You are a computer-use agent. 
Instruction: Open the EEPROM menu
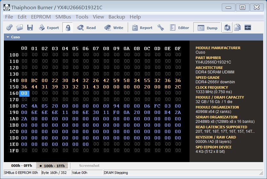point(41,17)
